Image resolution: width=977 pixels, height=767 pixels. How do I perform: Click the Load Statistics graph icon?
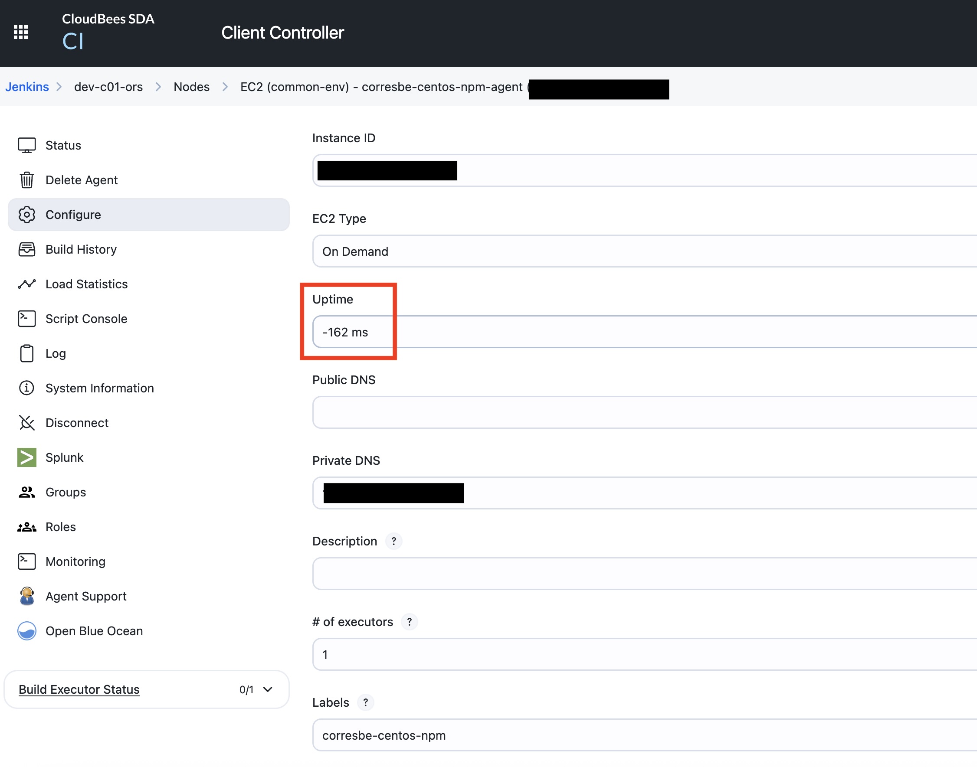26,284
